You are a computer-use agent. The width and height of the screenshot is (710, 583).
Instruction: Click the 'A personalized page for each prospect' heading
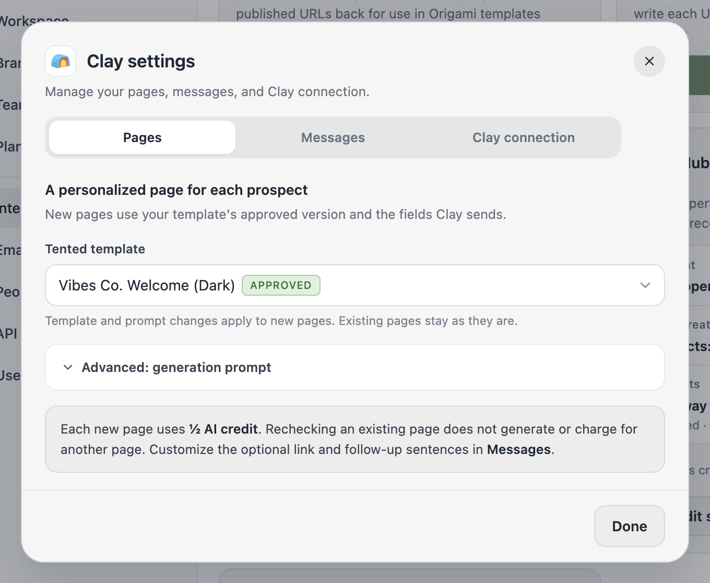click(x=176, y=190)
